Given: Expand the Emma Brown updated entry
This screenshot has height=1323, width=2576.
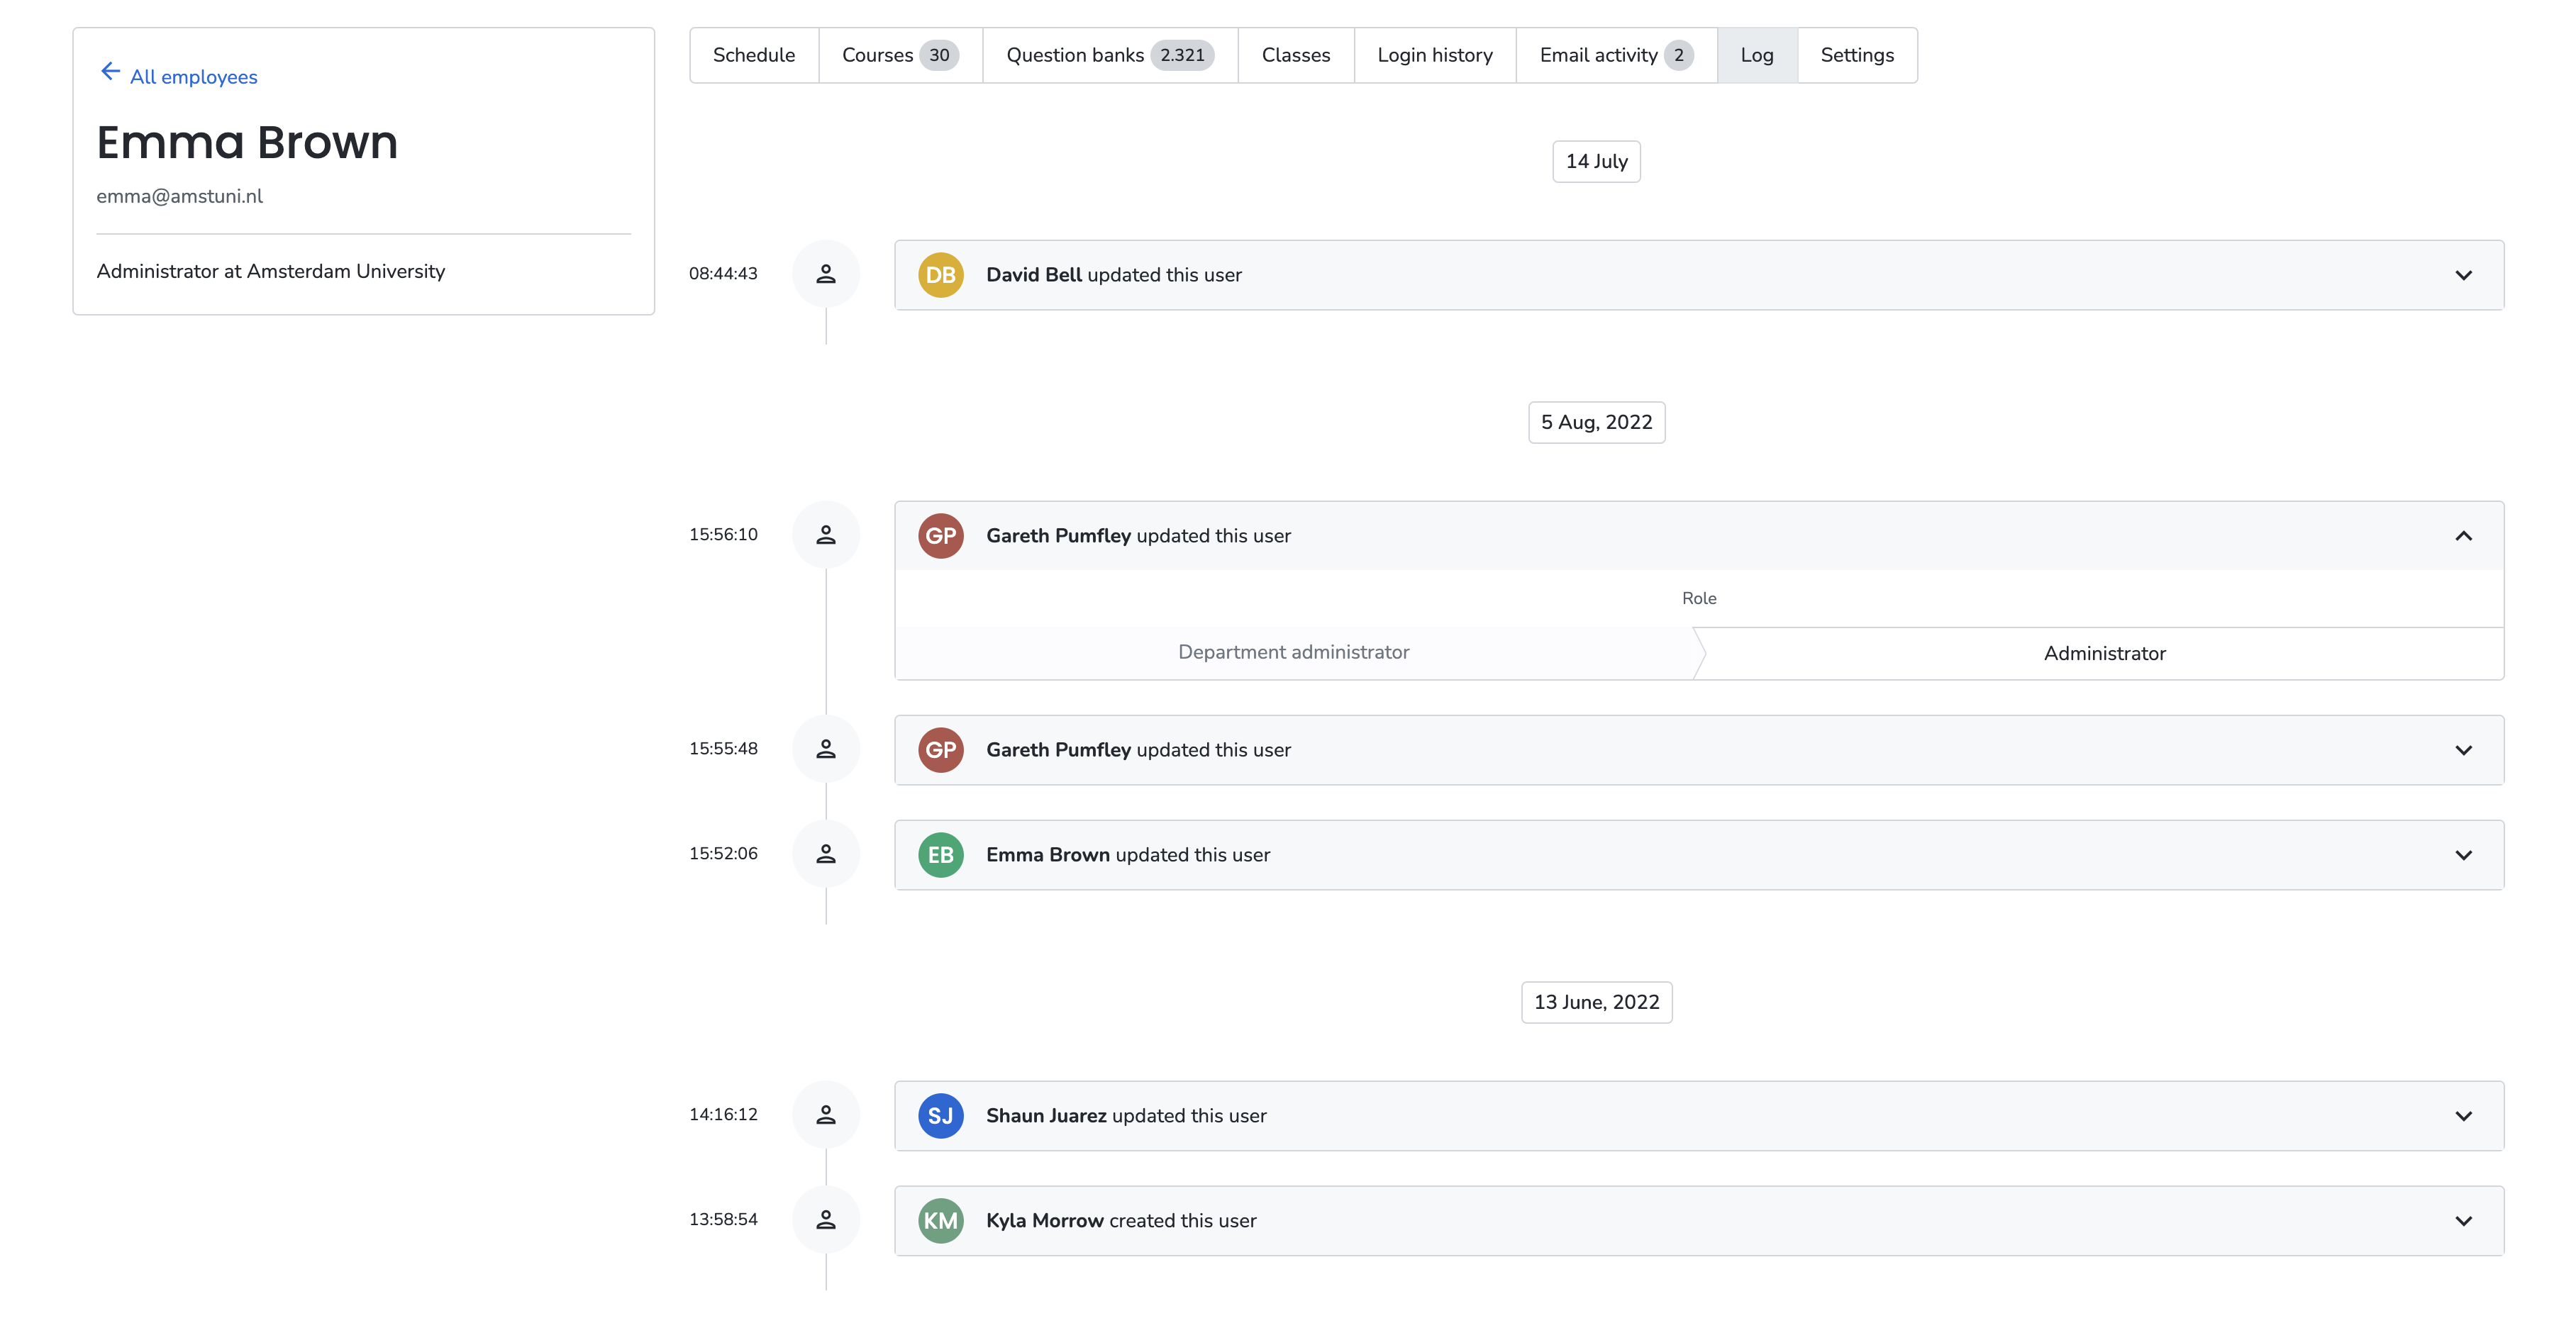Looking at the screenshot, I should (2464, 855).
